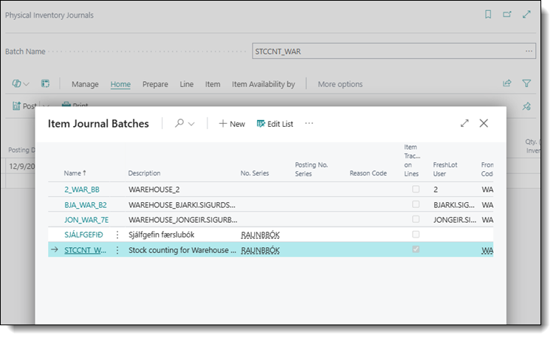Screen dimensions: 556x340
Task: Click the Sjálfgefin færslubók description cell
Action: coord(162,235)
